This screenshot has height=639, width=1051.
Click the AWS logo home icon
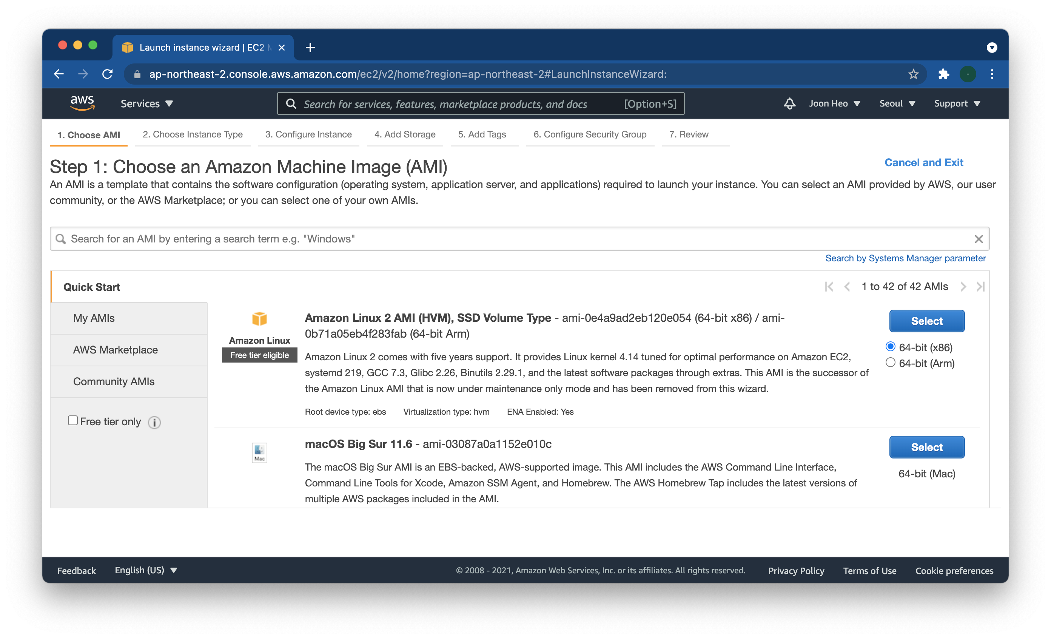coord(82,103)
